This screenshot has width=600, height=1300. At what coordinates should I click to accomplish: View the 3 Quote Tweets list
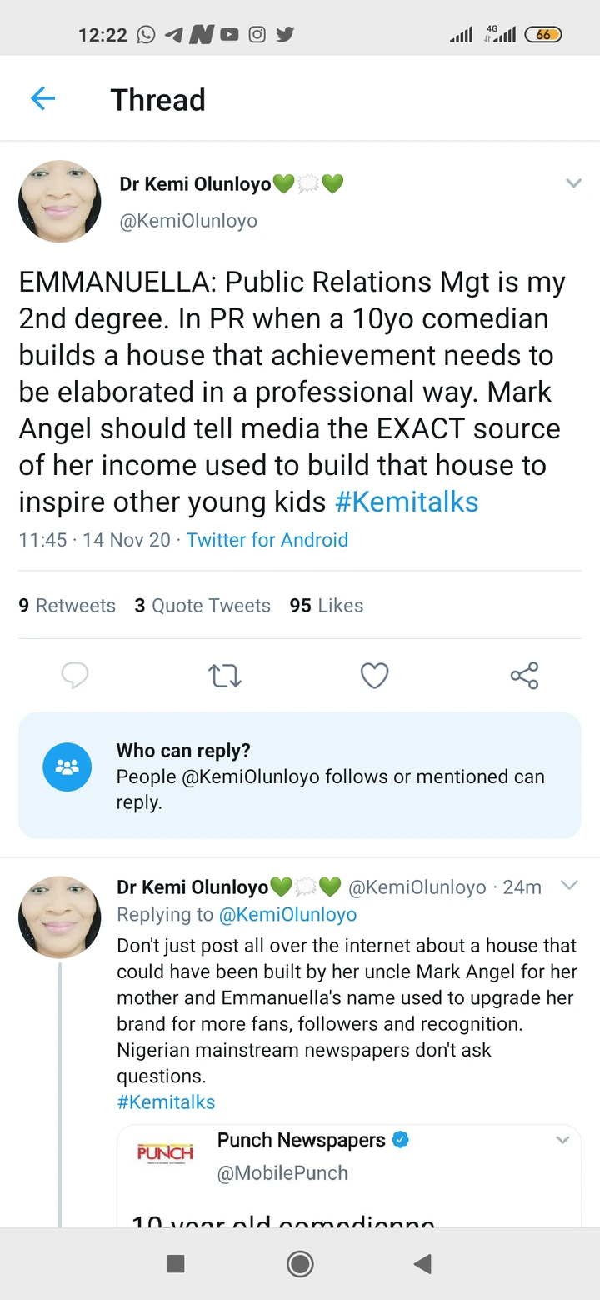[202, 606]
